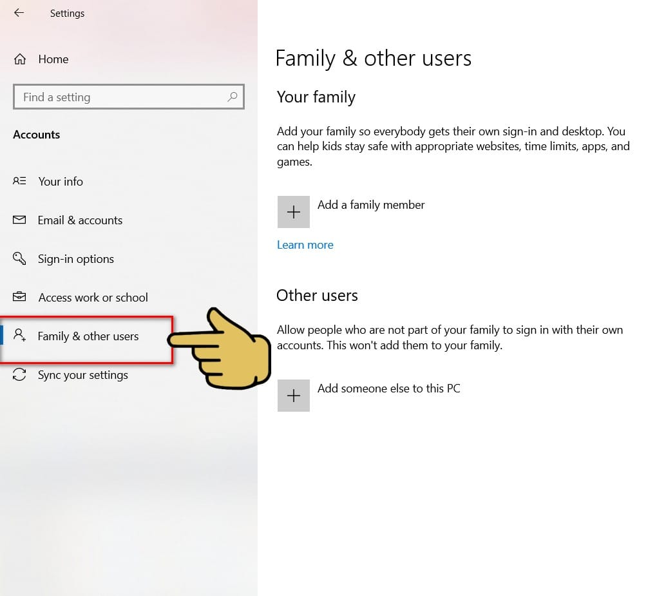
Task: Click the 'Allow people who are not part' description
Action: pyautogui.click(x=450, y=338)
